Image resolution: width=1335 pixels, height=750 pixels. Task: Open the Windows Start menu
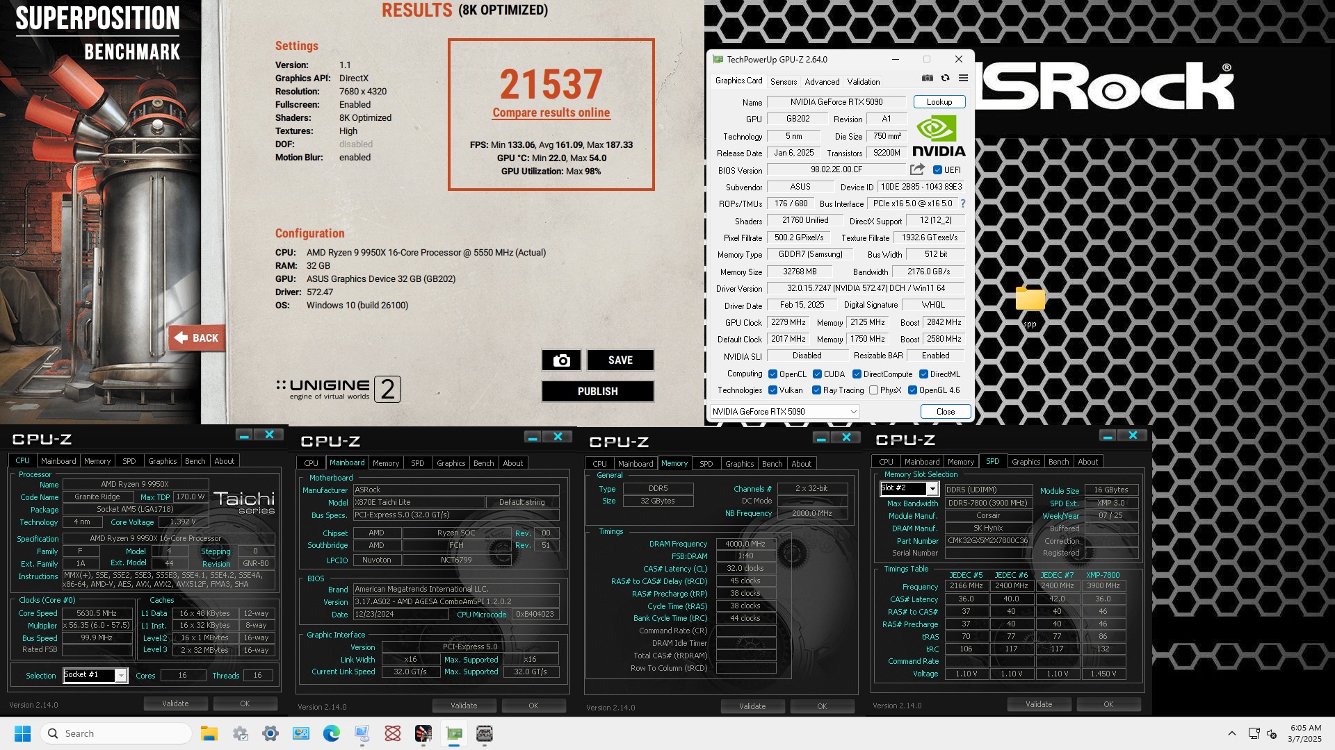click(x=22, y=733)
